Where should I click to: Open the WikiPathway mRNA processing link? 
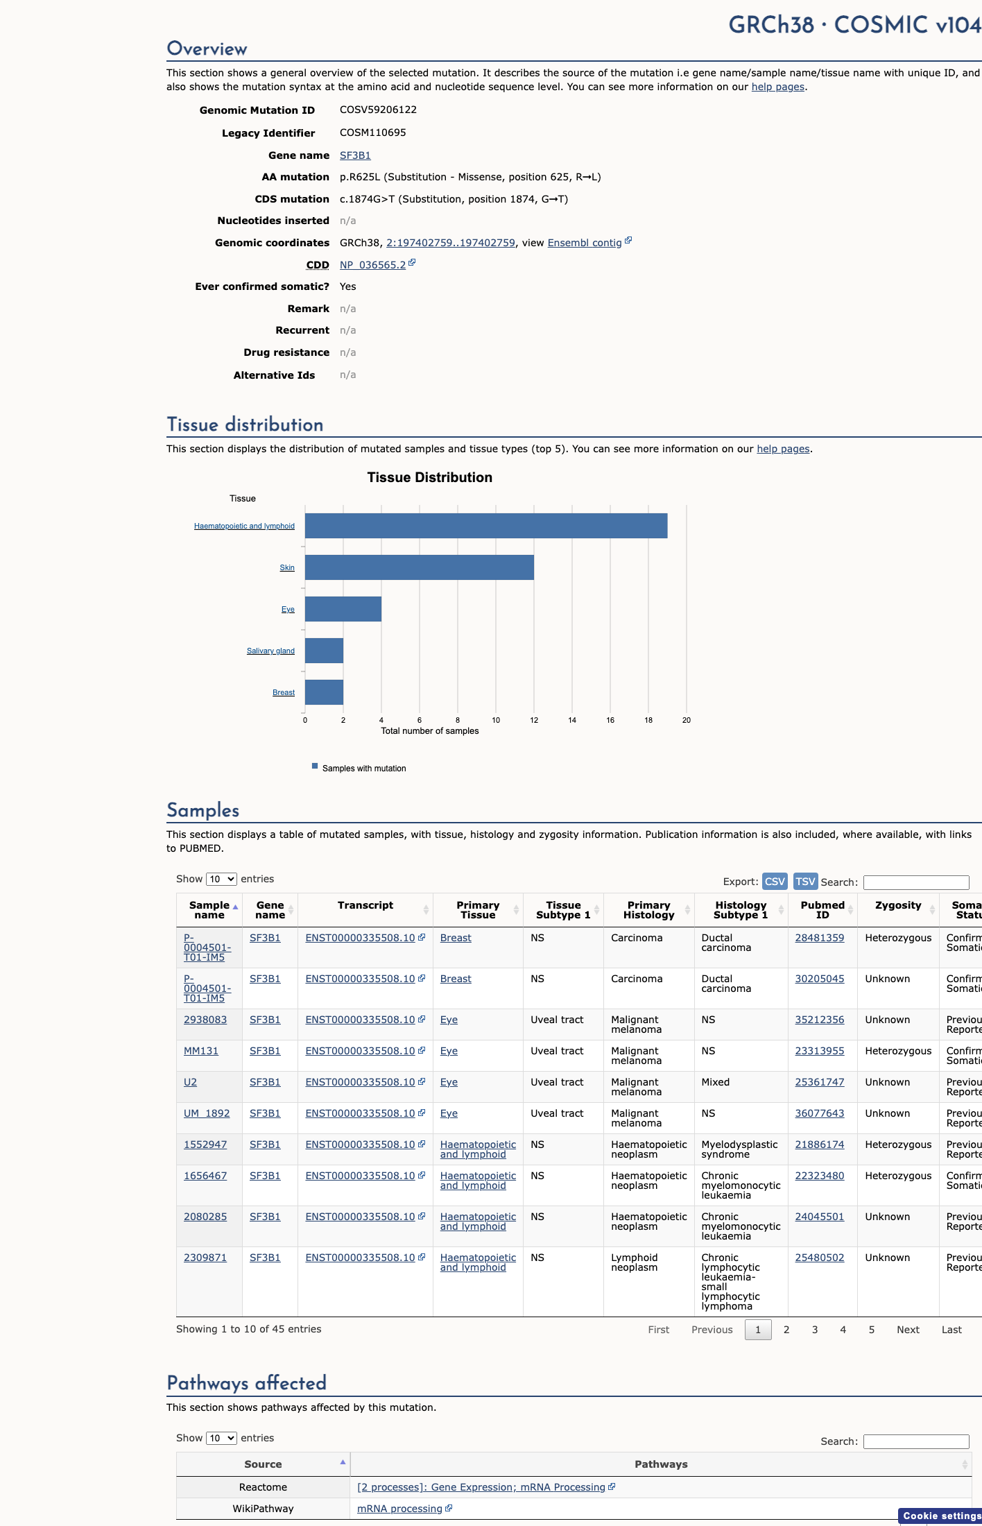click(399, 1509)
